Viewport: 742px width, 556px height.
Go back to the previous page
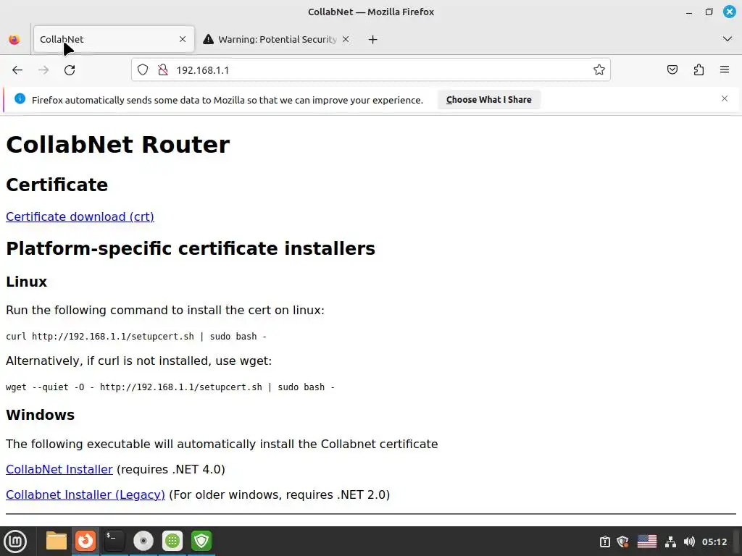[x=17, y=70]
